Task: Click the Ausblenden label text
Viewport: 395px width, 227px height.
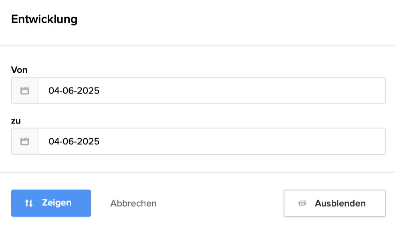Action: (340, 203)
